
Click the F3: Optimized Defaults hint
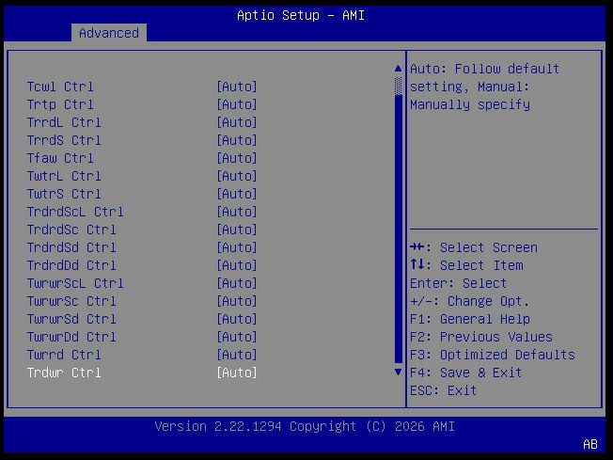point(493,355)
